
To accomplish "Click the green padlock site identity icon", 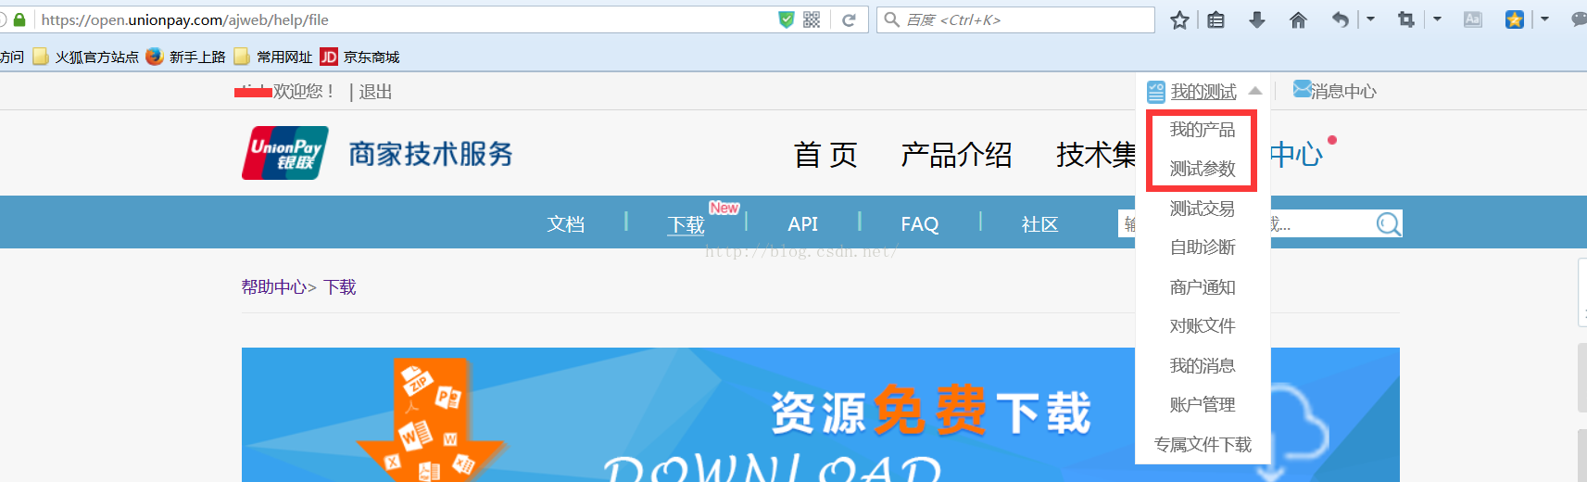I will (19, 19).
